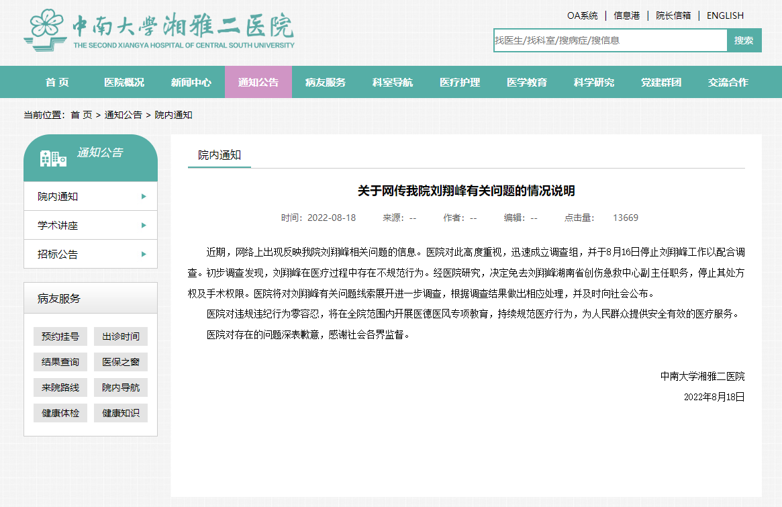
Task: Switch to the ENGLISH site
Action: pos(725,15)
